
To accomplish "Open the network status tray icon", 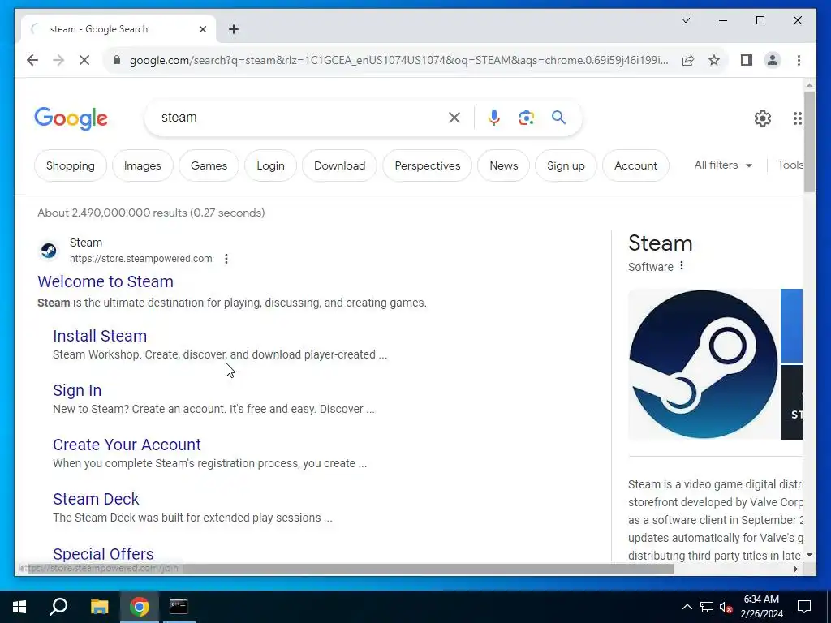I will tap(707, 607).
